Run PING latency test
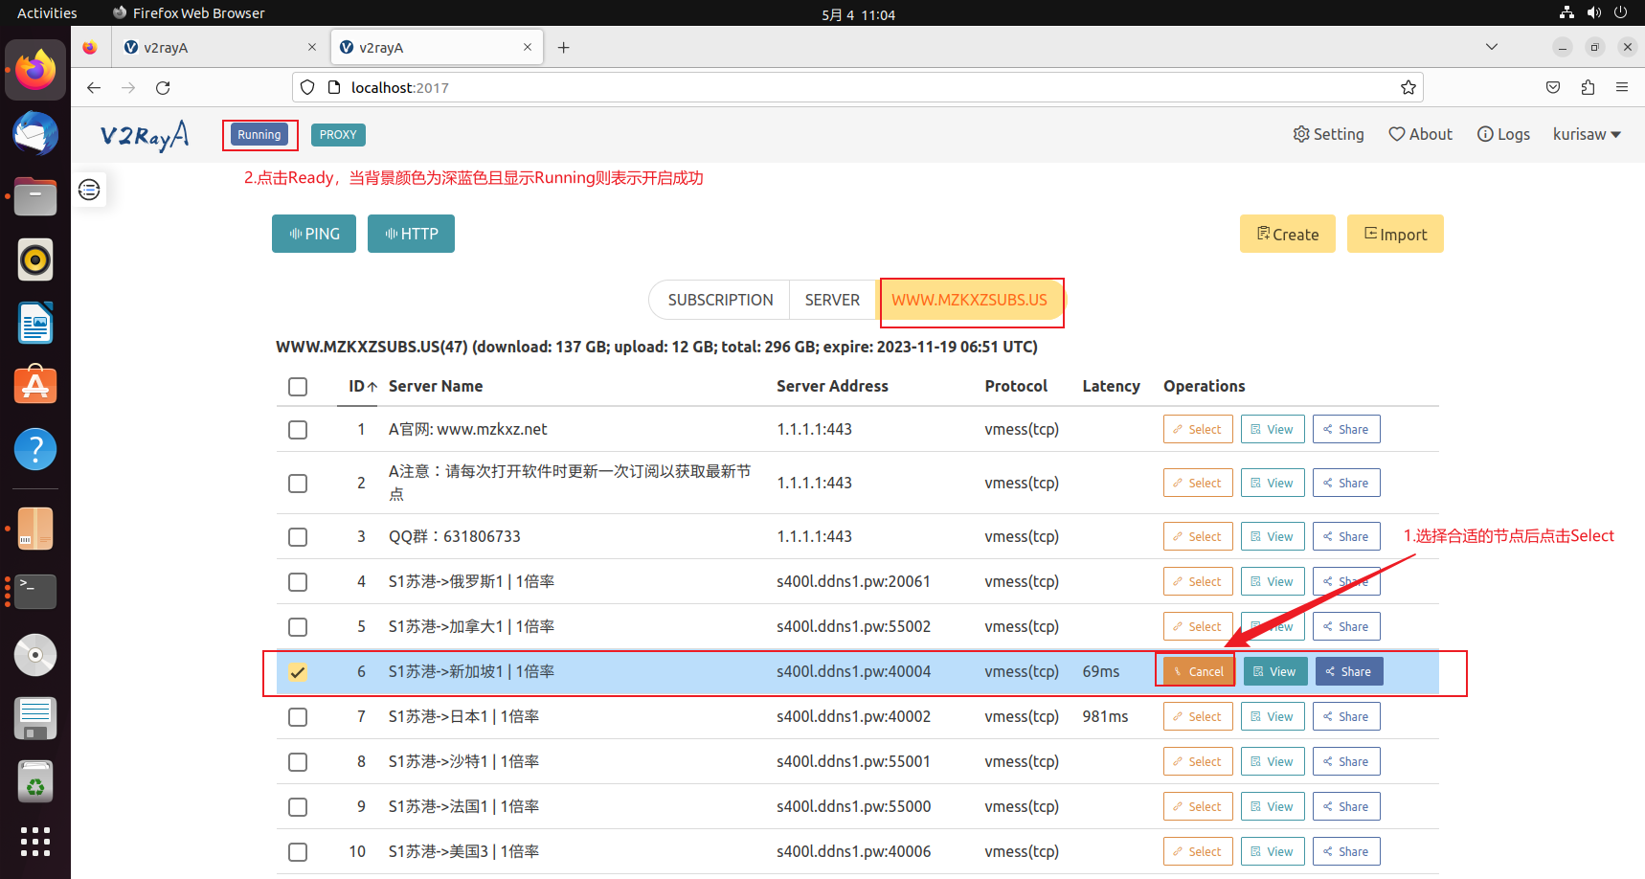The height and width of the screenshot is (879, 1645). tap(314, 234)
